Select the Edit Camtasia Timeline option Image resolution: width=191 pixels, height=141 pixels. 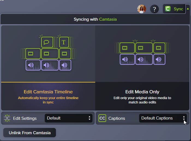tap(48, 92)
